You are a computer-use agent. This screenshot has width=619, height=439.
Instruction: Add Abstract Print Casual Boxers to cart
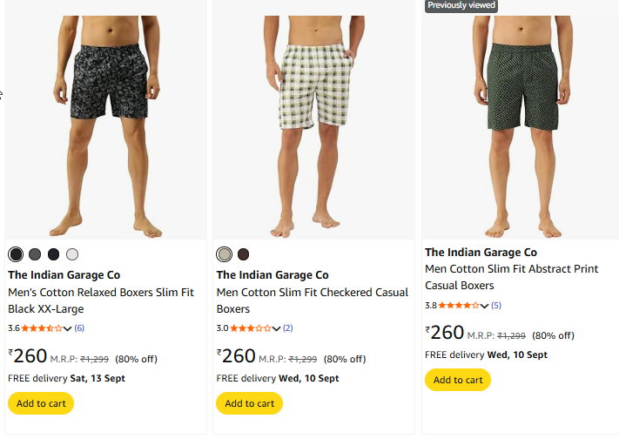[458, 380]
